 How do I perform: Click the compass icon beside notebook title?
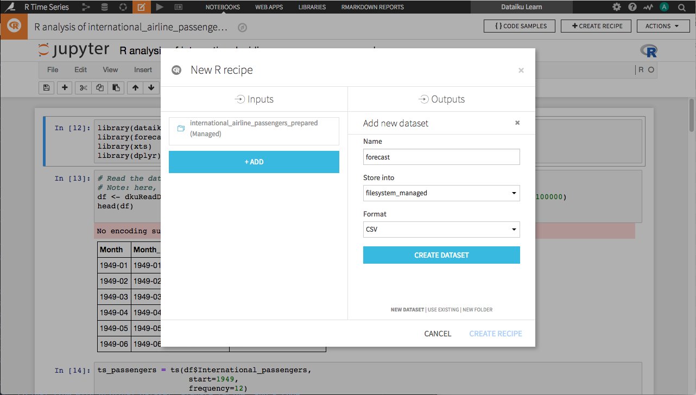coord(243,27)
